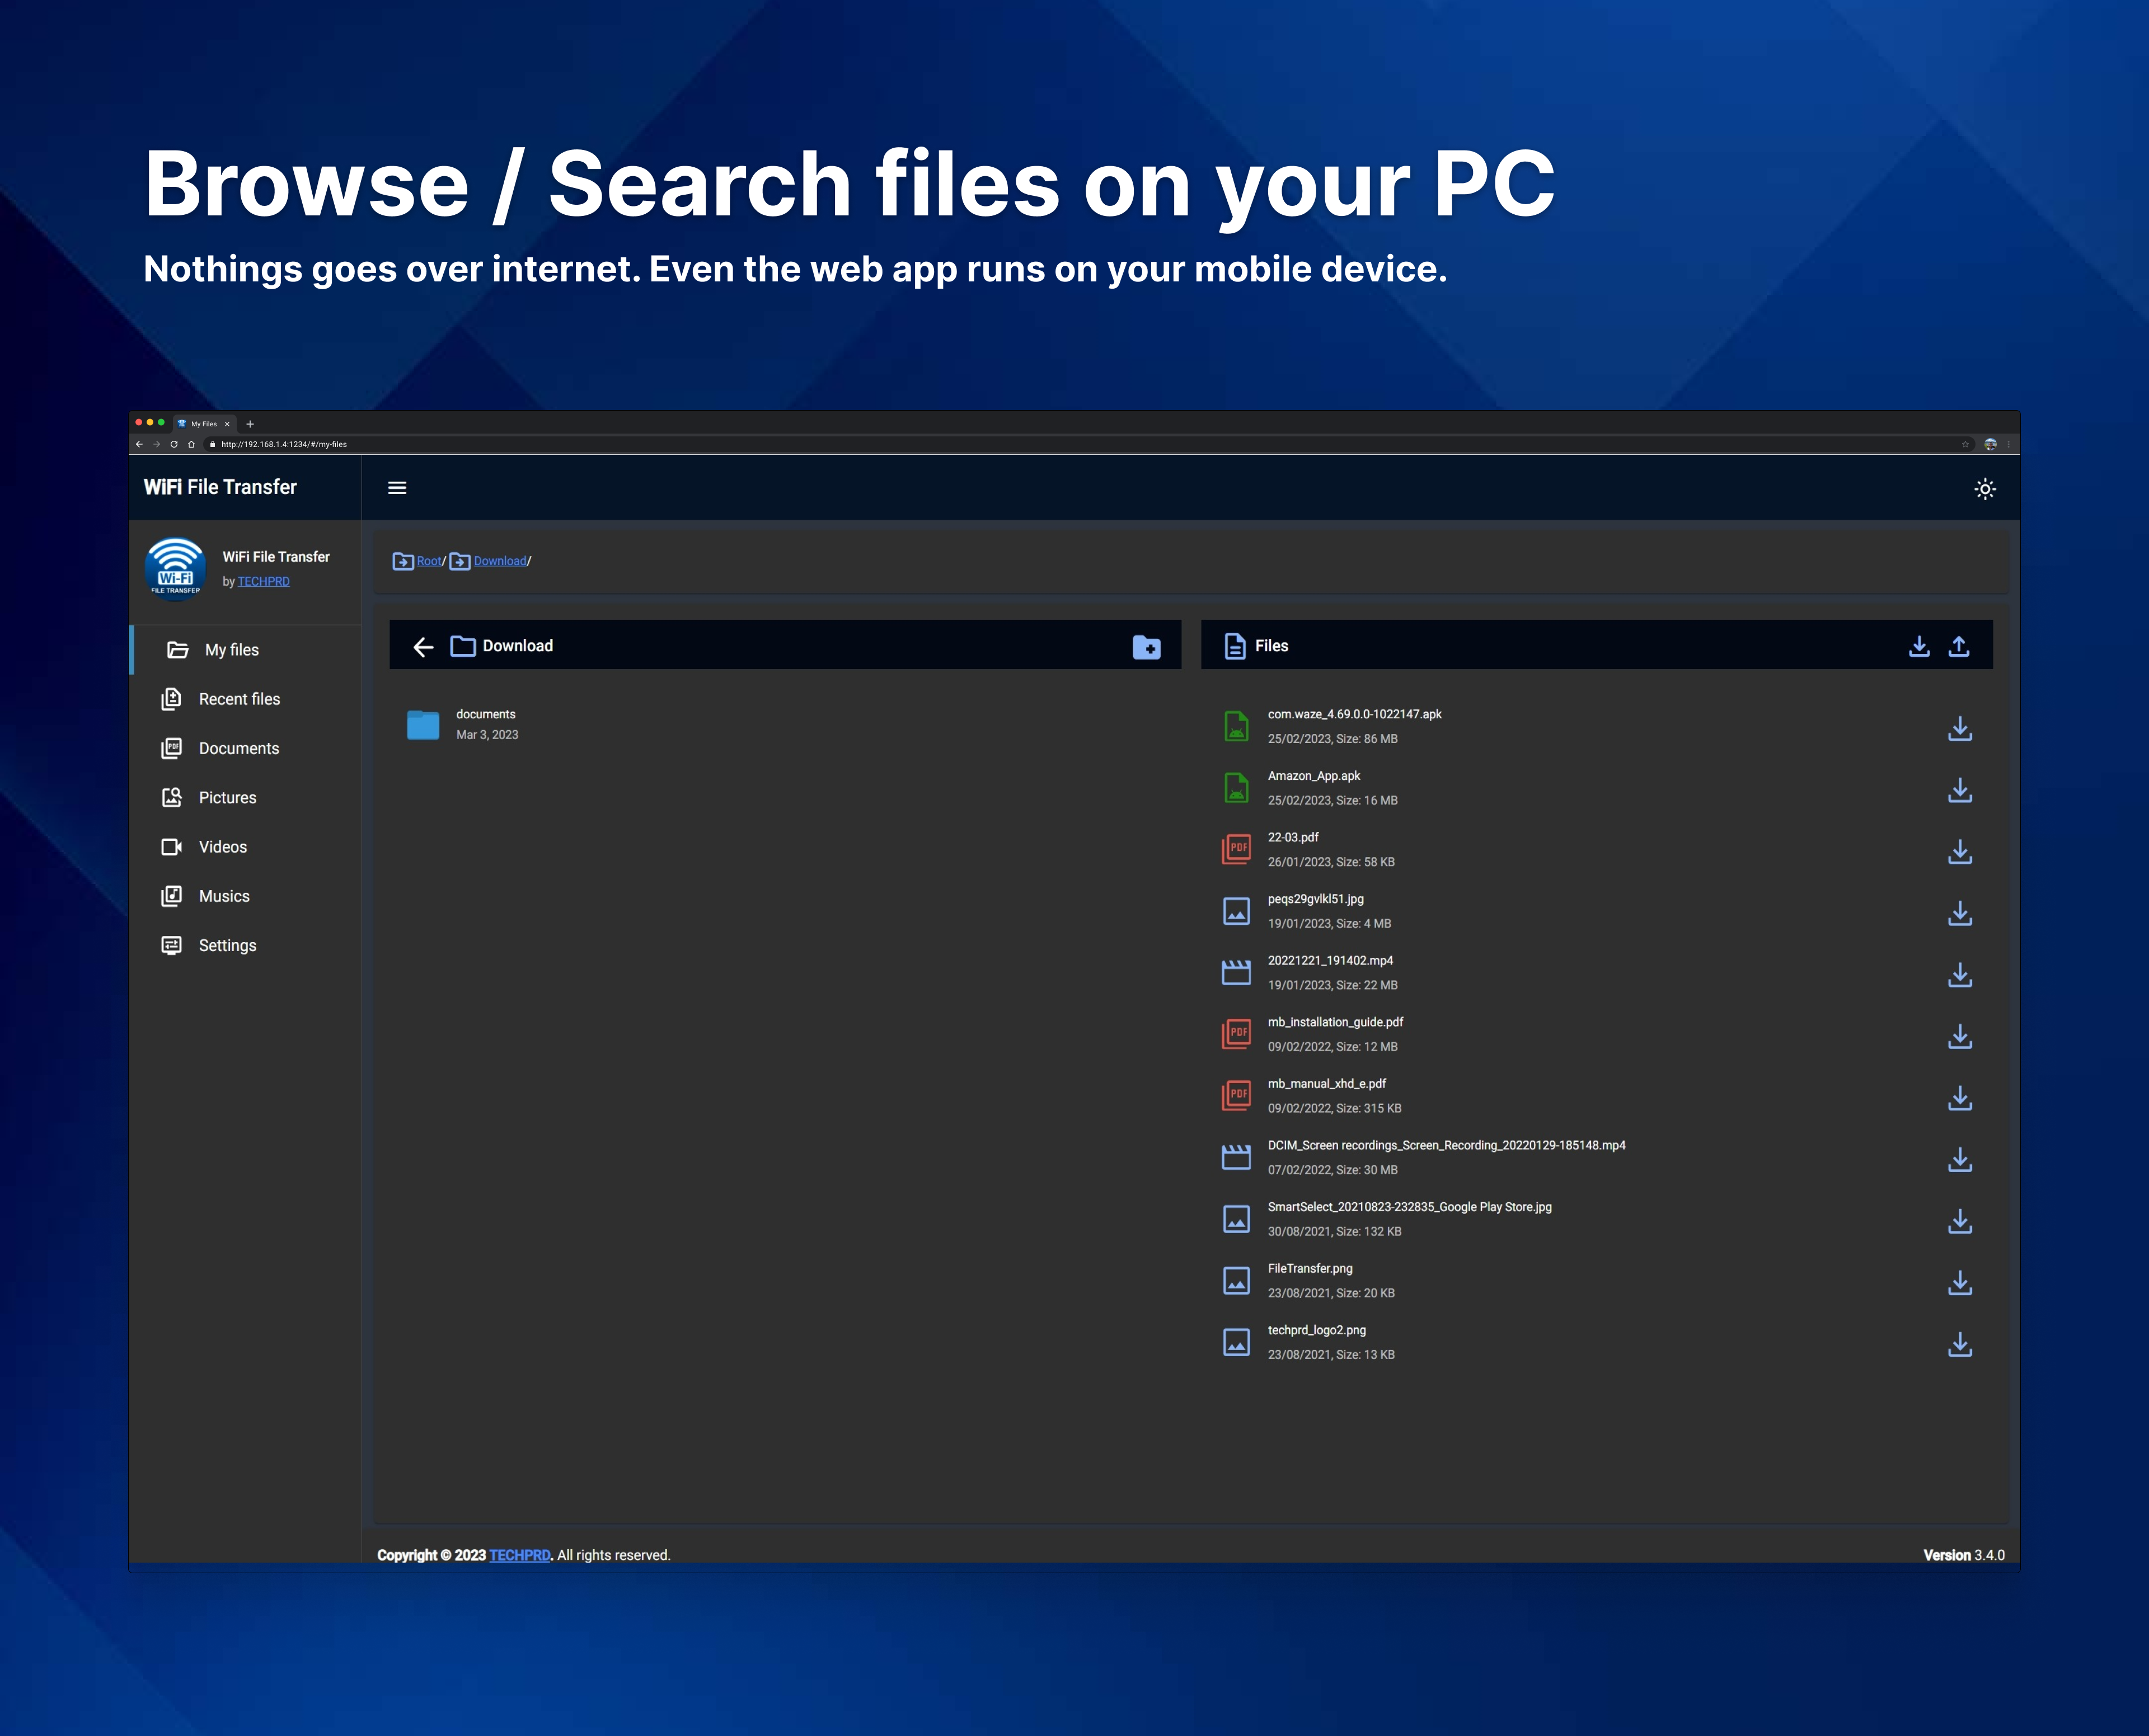
Task: Open Recent files section
Action: coord(246,699)
